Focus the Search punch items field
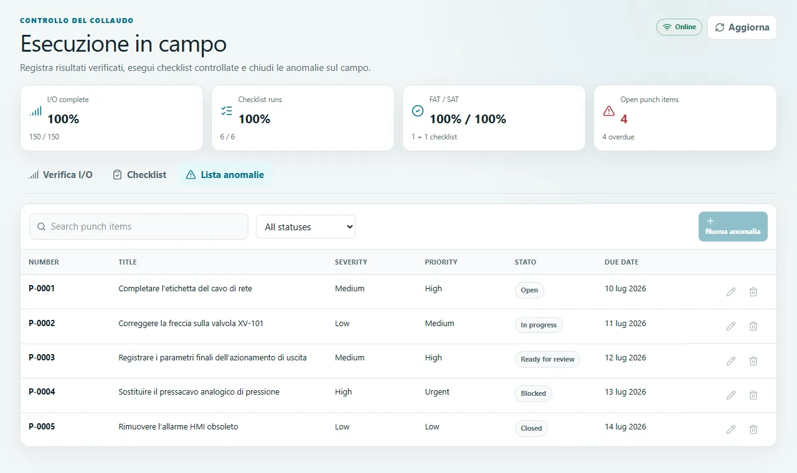This screenshot has width=797, height=473. 139,227
